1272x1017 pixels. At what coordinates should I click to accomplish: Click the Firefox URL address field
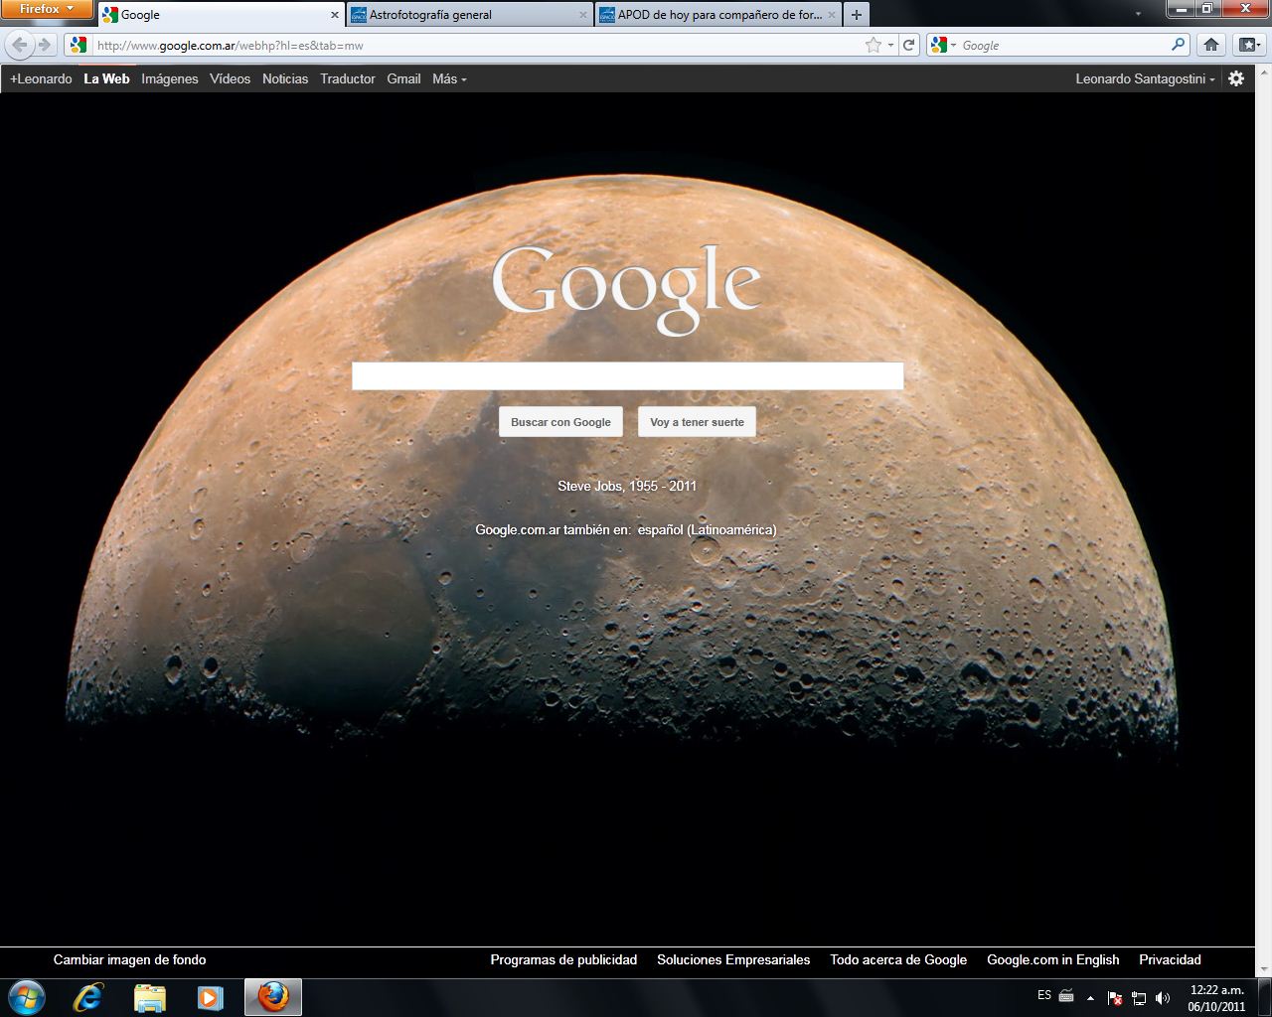[477, 45]
